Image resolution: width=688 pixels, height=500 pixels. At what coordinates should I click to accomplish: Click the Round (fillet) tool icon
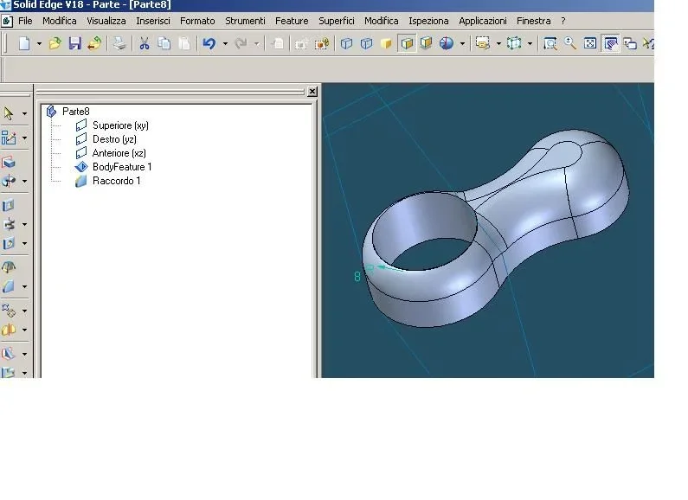9,286
